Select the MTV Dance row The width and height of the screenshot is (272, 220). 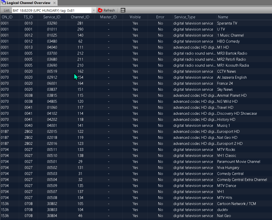136,186
